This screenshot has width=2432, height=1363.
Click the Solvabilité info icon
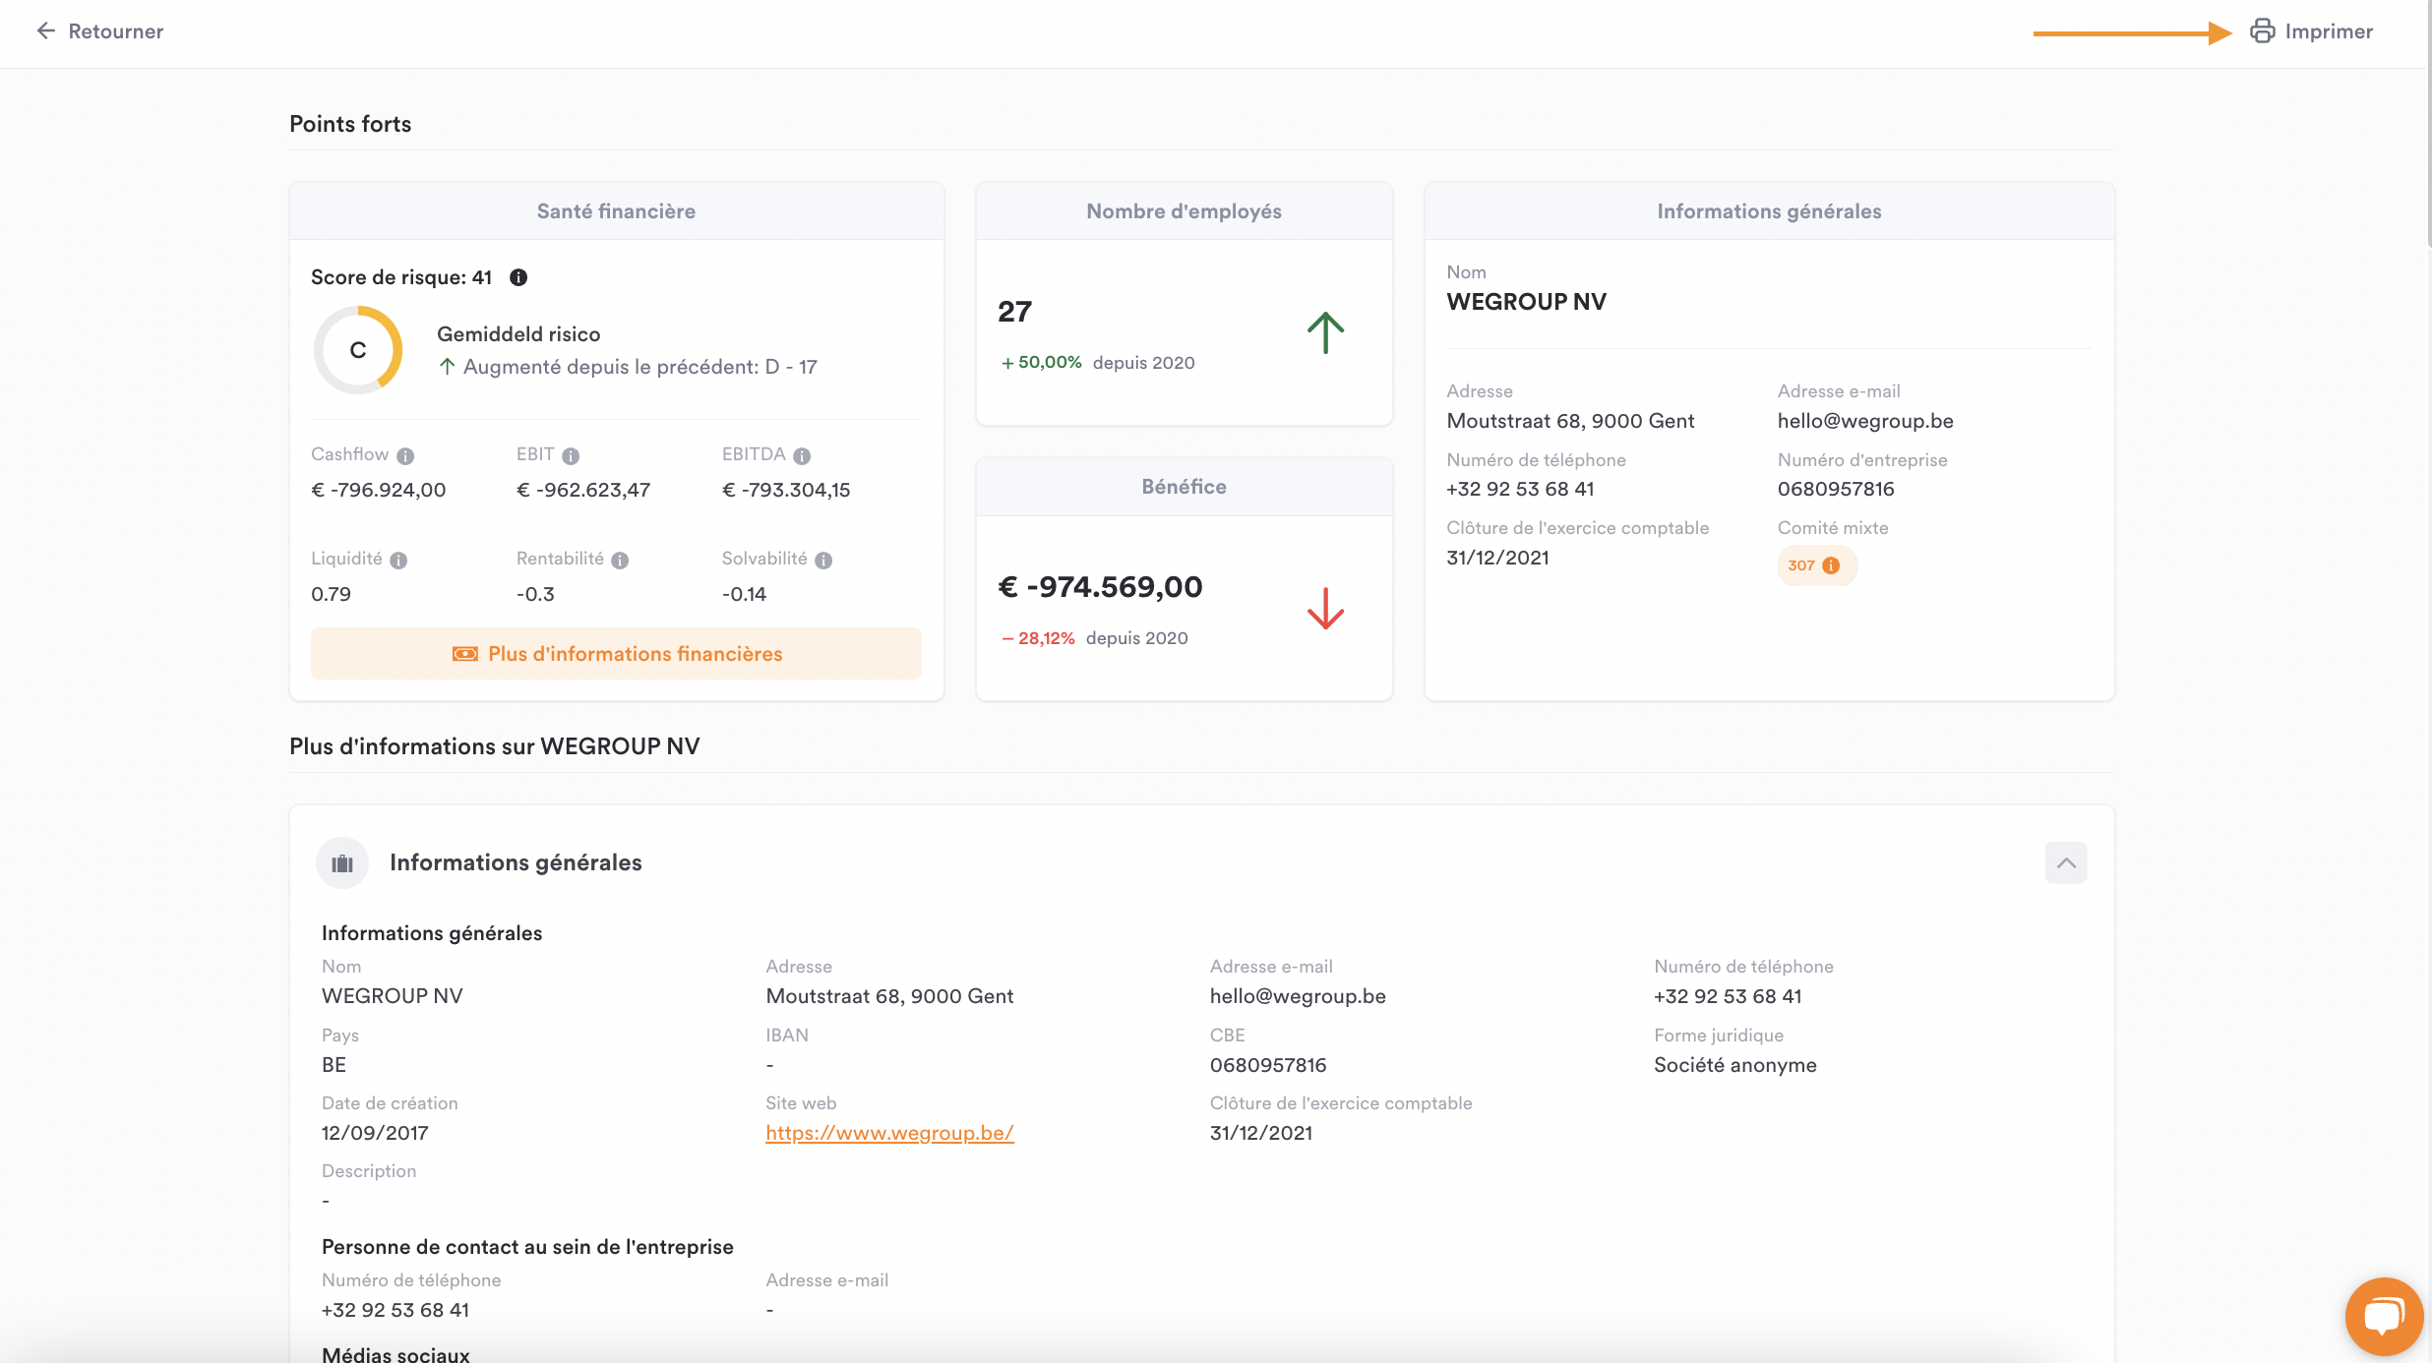tap(823, 560)
